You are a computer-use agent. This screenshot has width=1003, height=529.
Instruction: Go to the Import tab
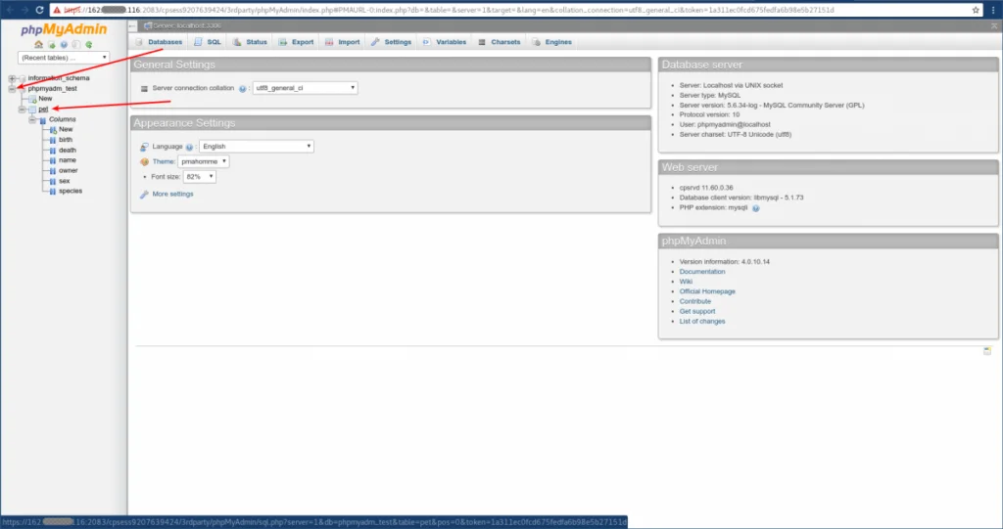342,42
